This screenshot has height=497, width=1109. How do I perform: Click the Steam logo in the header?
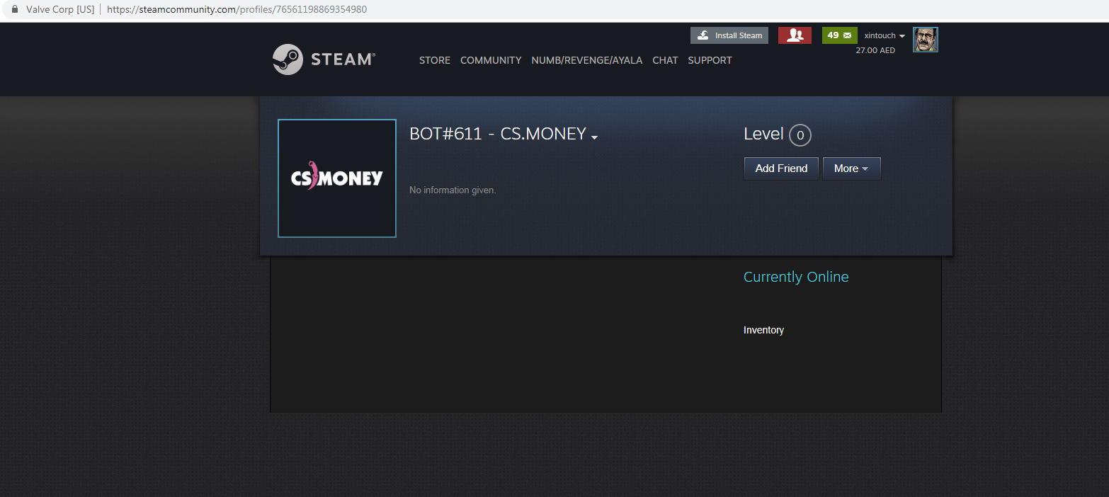point(324,59)
